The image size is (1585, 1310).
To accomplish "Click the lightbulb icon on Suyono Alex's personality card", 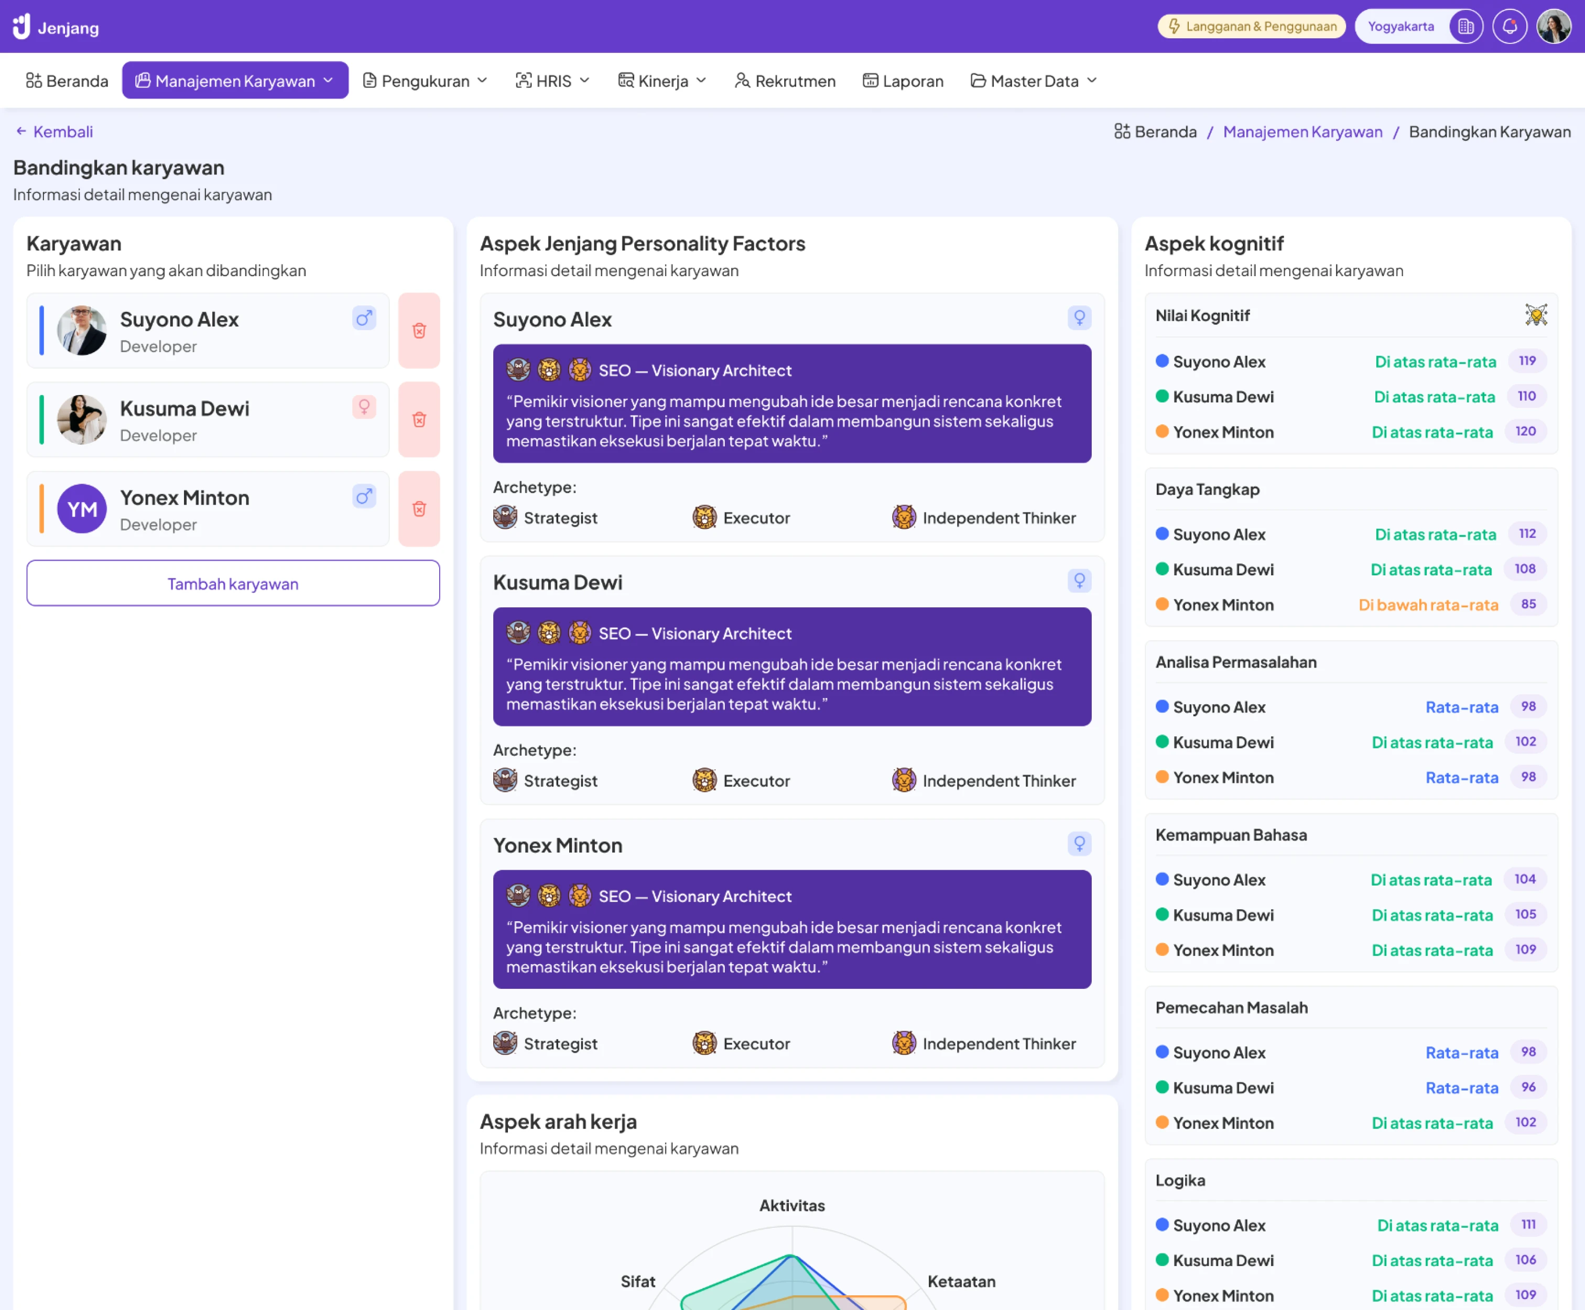I will click(x=1079, y=318).
